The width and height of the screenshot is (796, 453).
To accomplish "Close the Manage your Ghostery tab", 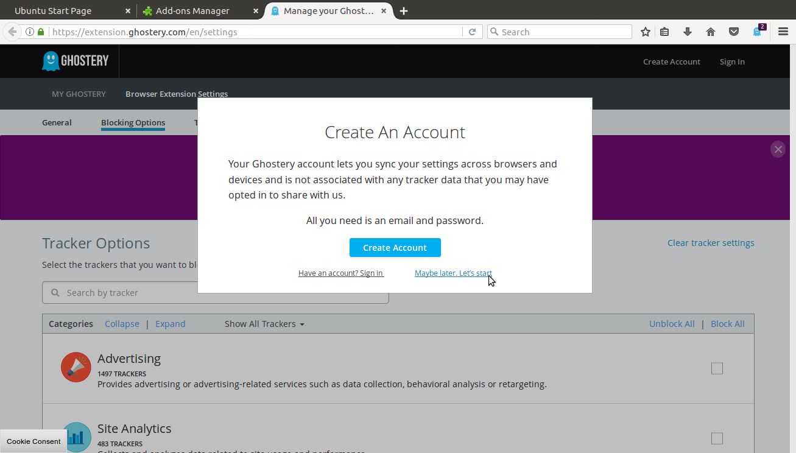I will coord(384,11).
